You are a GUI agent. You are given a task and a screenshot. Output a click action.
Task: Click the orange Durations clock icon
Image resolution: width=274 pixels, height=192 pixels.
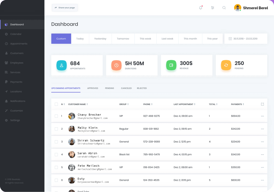[x=116, y=65]
